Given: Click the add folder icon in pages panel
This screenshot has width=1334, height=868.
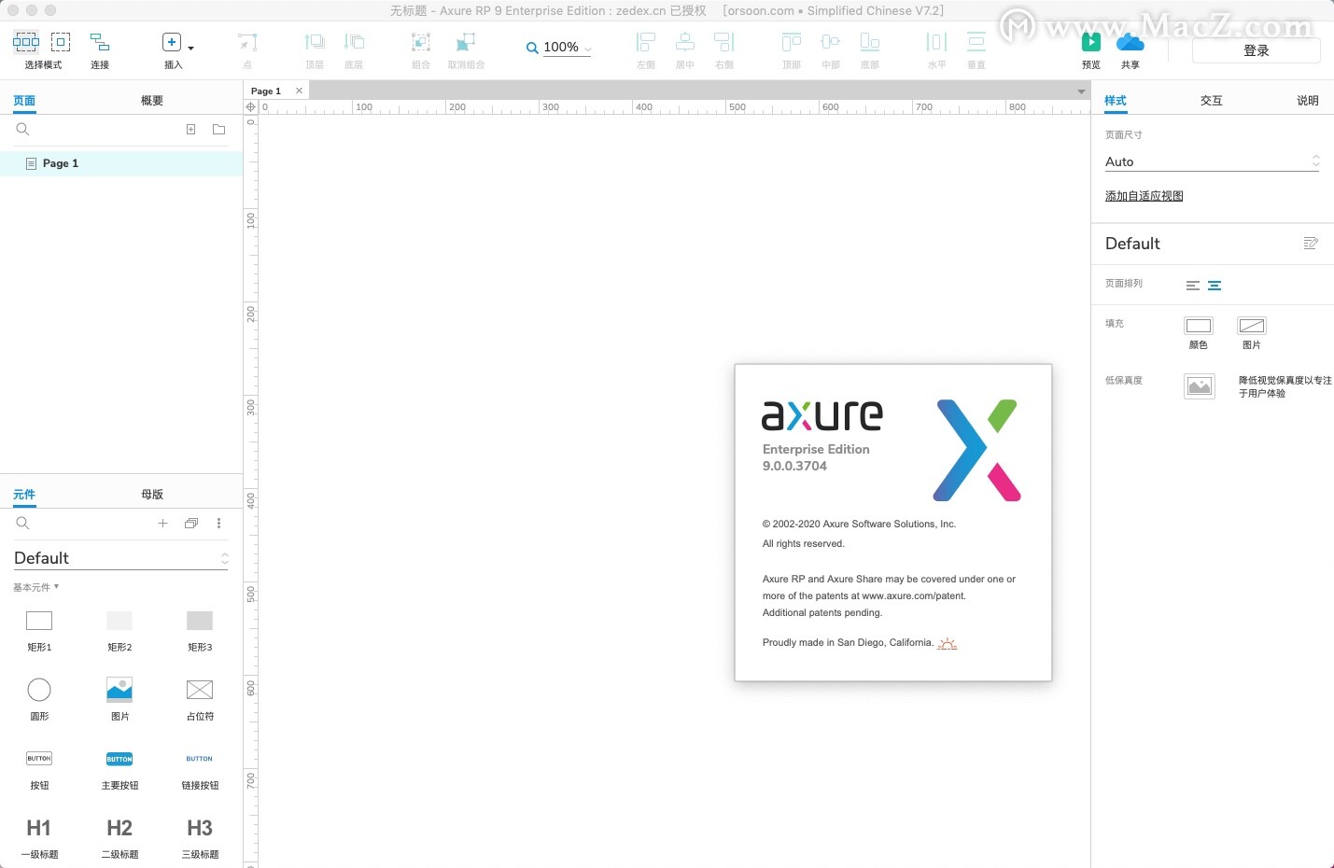Looking at the screenshot, I should [218, 130].
